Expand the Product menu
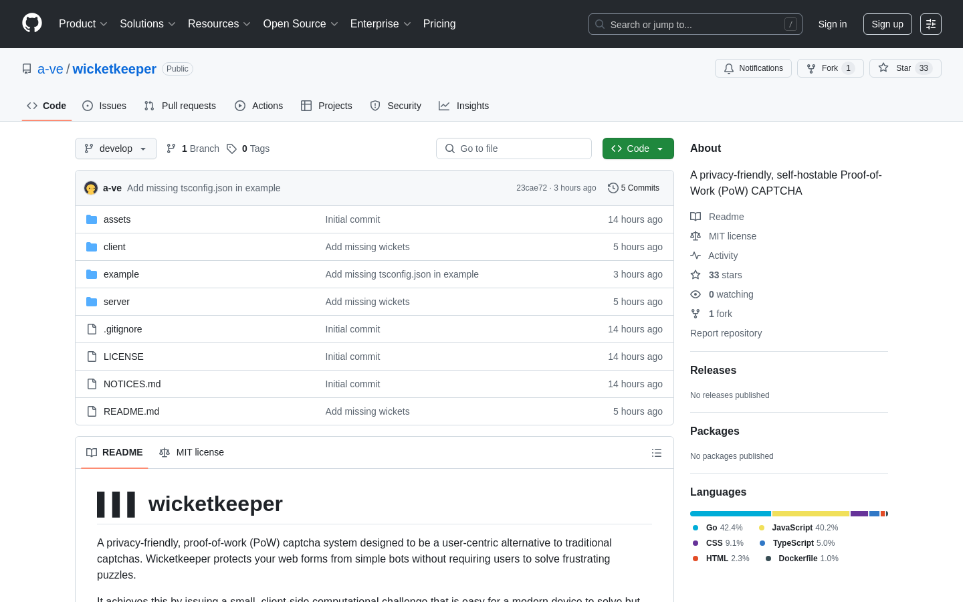 point(83,24)
